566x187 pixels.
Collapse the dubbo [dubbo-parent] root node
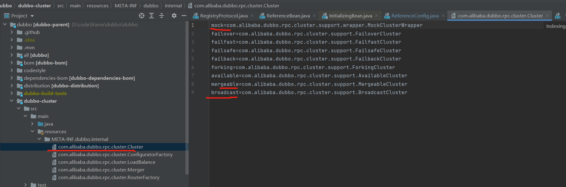(5, 24)
